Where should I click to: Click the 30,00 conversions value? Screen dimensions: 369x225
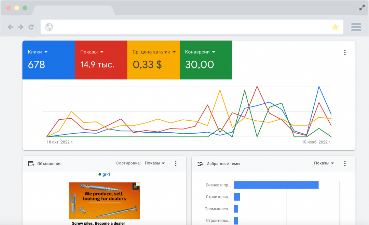point(200,64)
